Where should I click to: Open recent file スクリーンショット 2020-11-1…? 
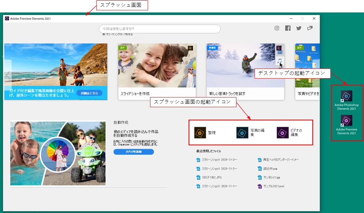coord(217,186)
